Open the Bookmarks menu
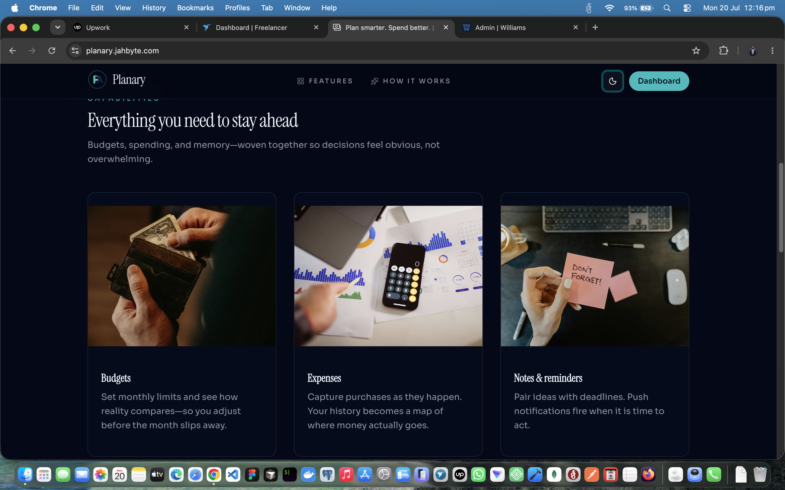Viewport: 785px width, 490px height. click(x=195, y=8)
